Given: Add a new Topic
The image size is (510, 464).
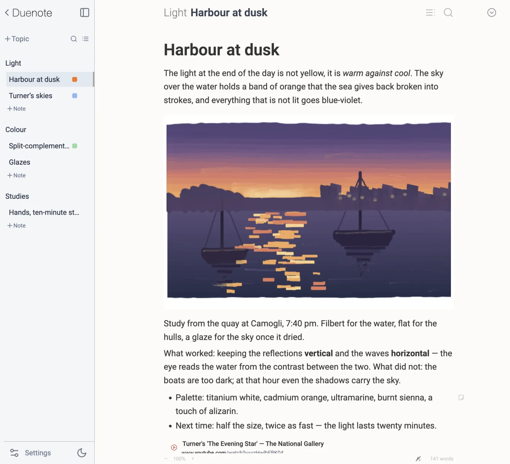Looking at the screenshot, I should (17, 39).
